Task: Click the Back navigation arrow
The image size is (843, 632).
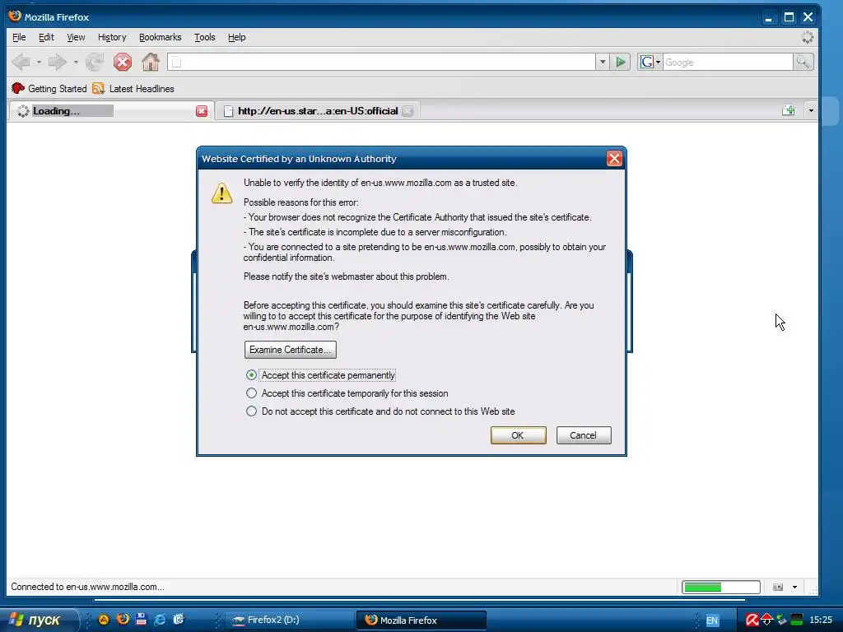Action: [21, 62]
